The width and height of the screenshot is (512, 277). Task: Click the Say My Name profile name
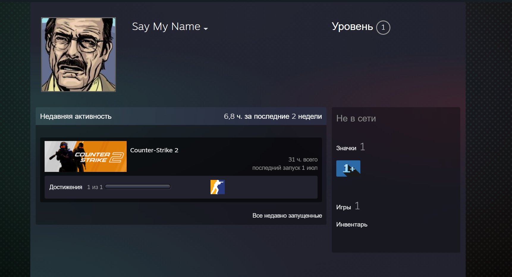(x=166, y=27)
